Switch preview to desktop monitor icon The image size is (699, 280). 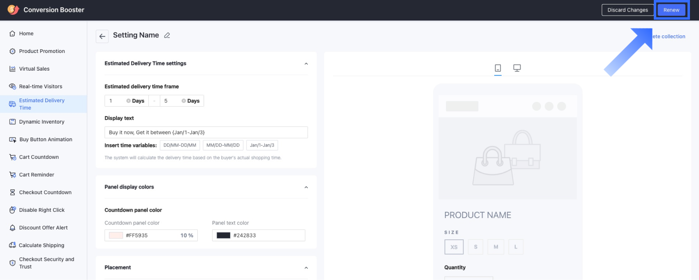tap(517, 68)
